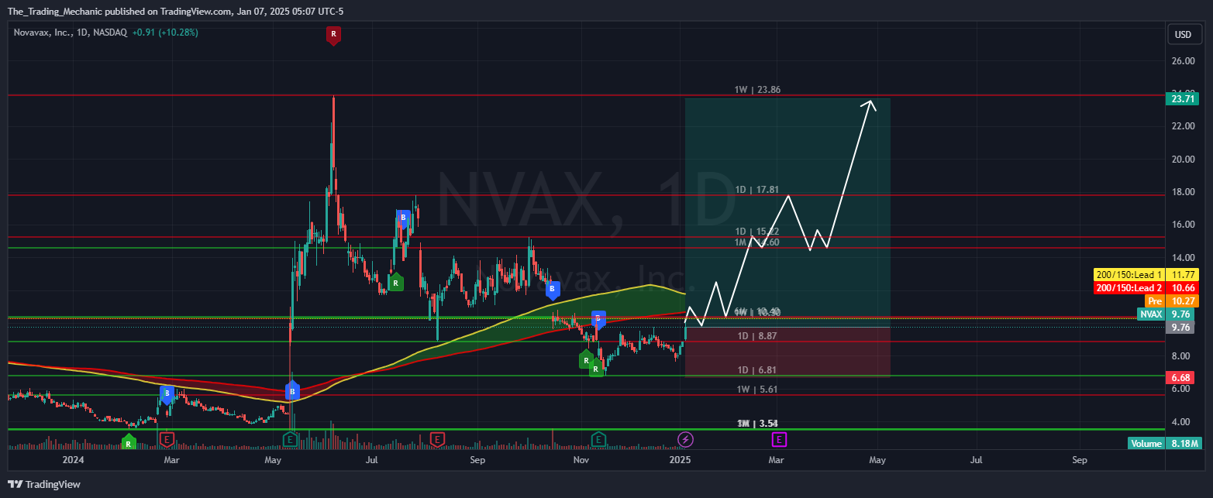Click the Nov time axis label
The width and height of the screenshot is (1213, 498).
click(581, 460)
